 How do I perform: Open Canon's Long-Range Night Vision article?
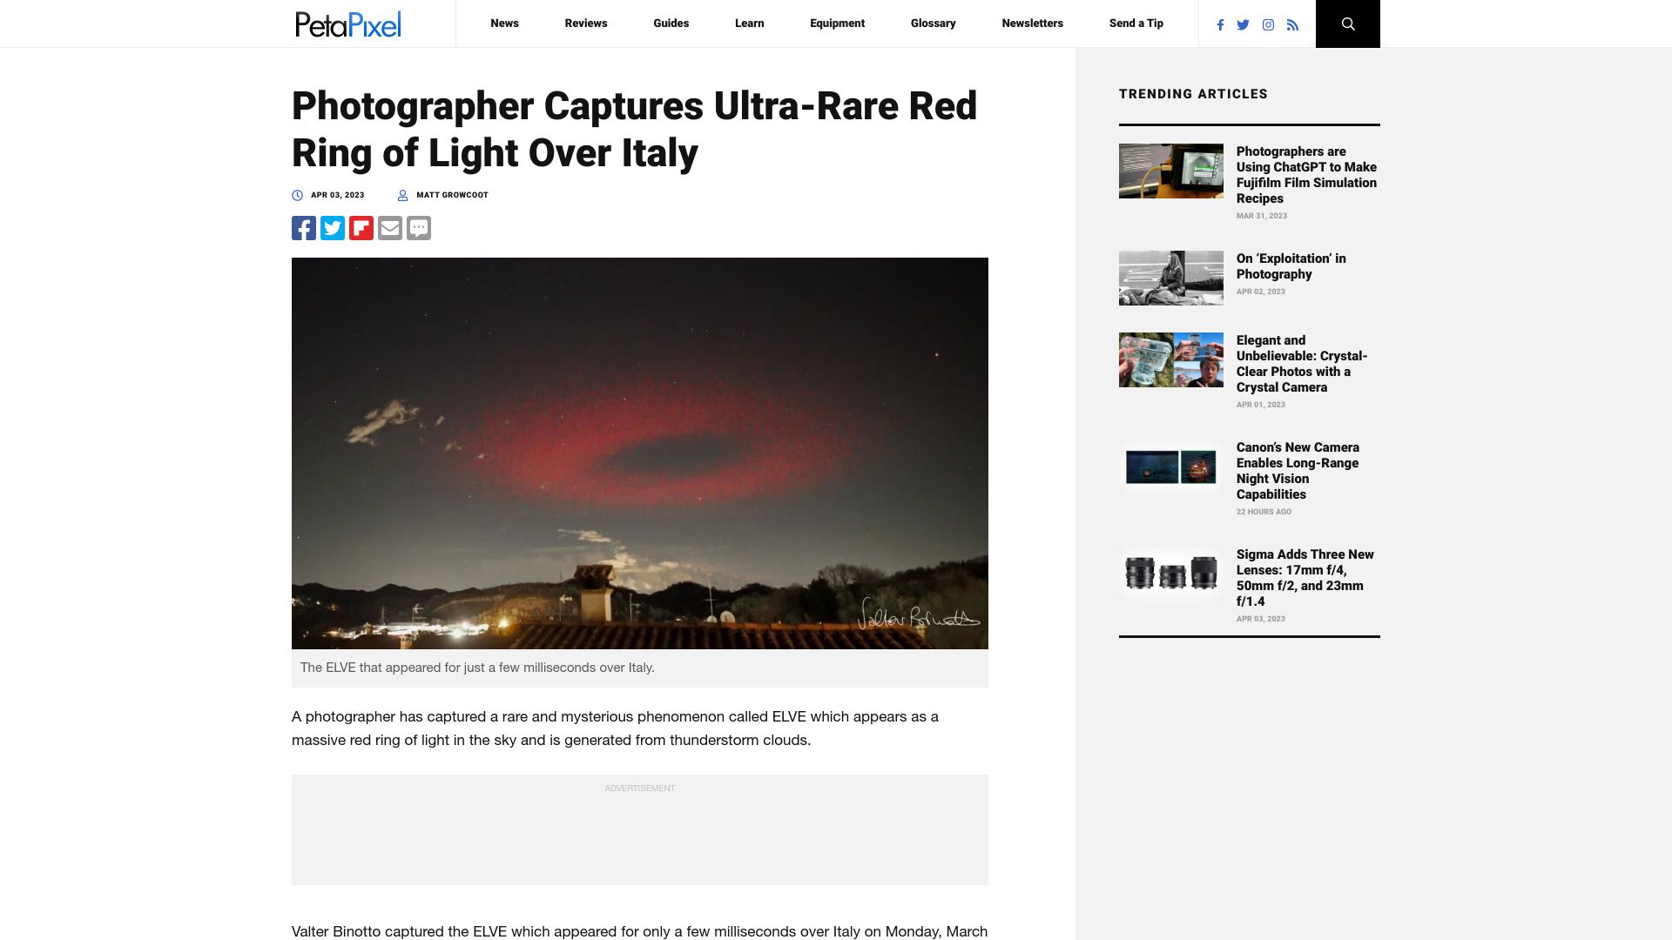1298,471
